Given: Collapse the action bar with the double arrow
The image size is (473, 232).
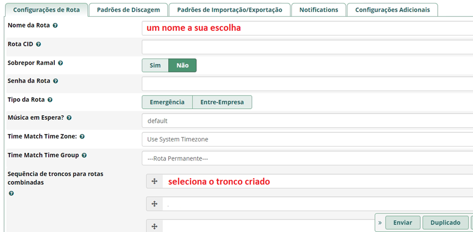Looking at the screenshot, I should point(380,222).
